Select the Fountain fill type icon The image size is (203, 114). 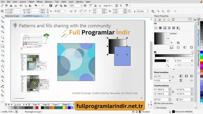(x=165, y=28)
